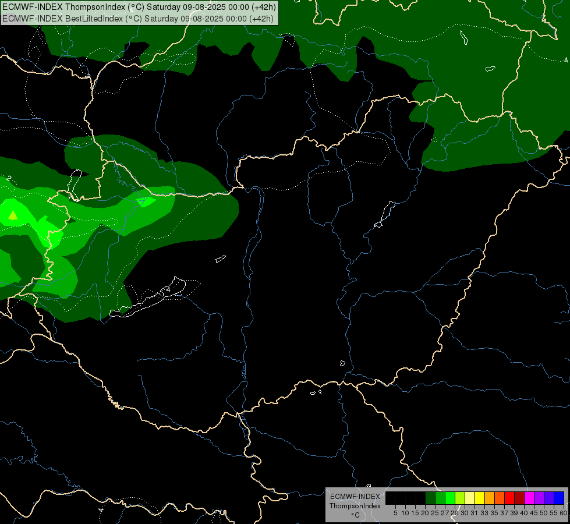Click the contour label '4' inside the lake outline

pyautogui.click(x=168, y=290)
